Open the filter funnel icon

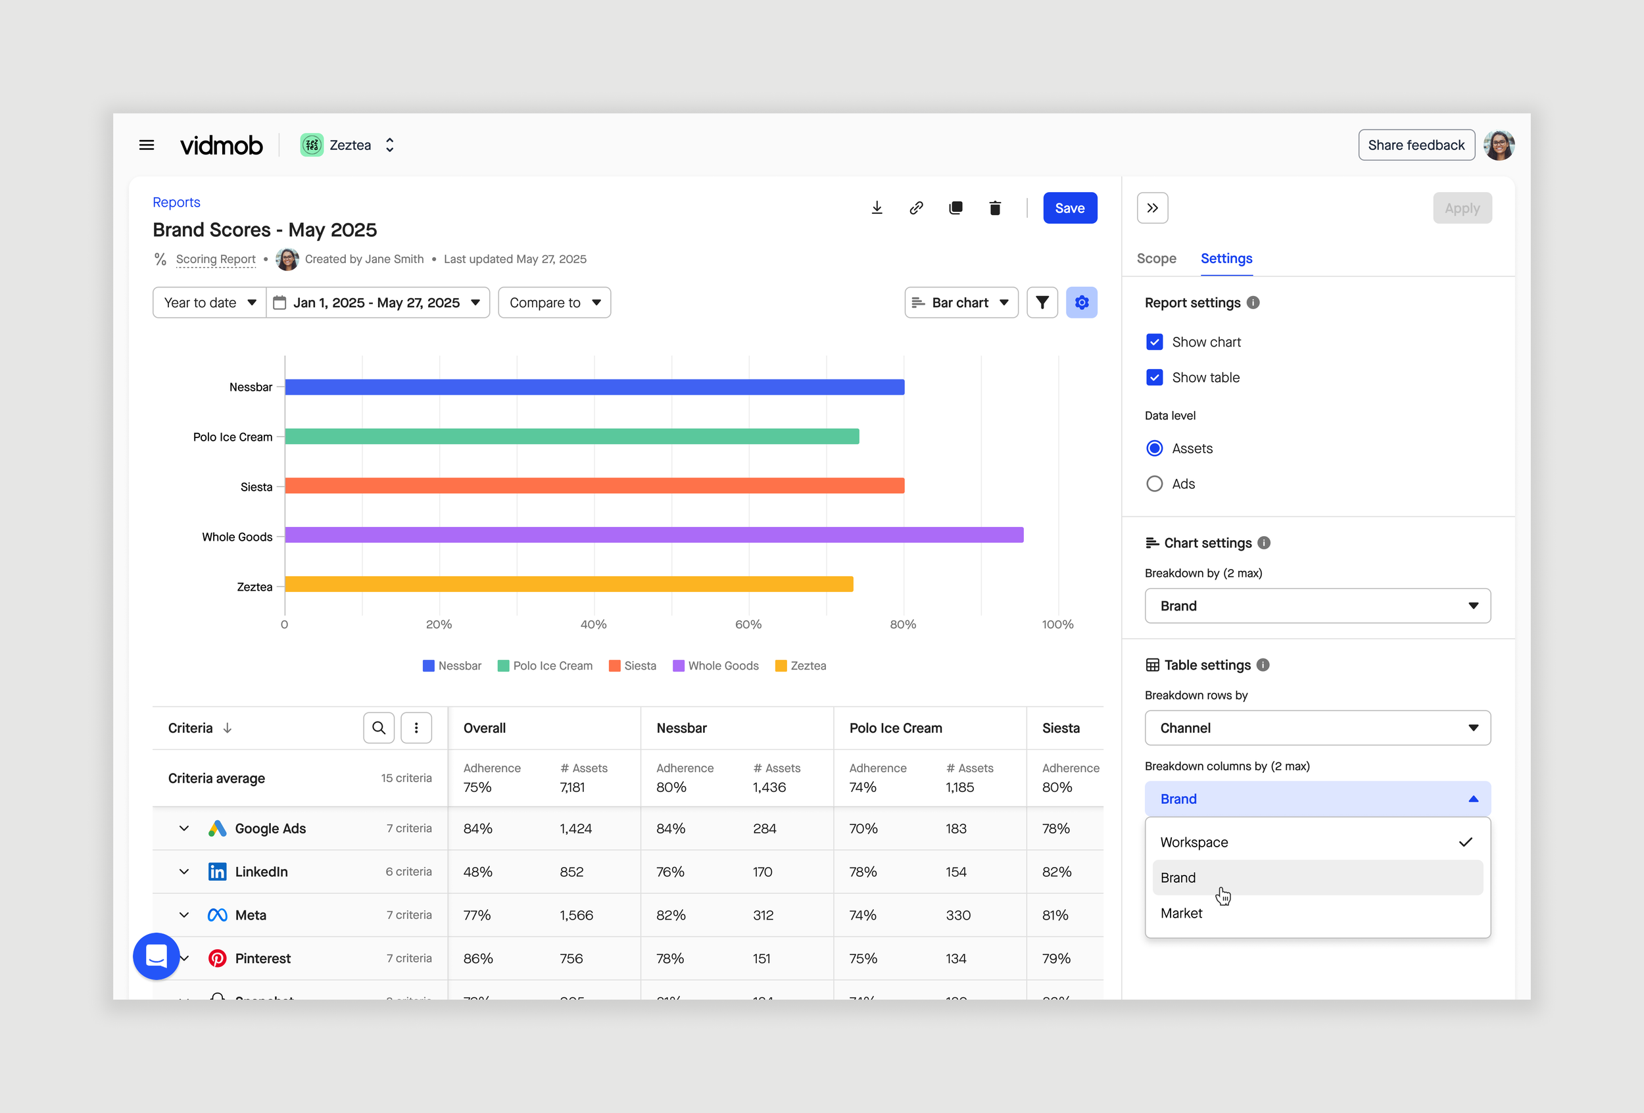[x=1041, y=302]
